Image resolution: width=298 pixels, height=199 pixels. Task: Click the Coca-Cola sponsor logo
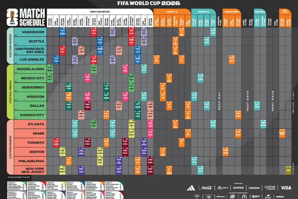(x=207, y=188)
